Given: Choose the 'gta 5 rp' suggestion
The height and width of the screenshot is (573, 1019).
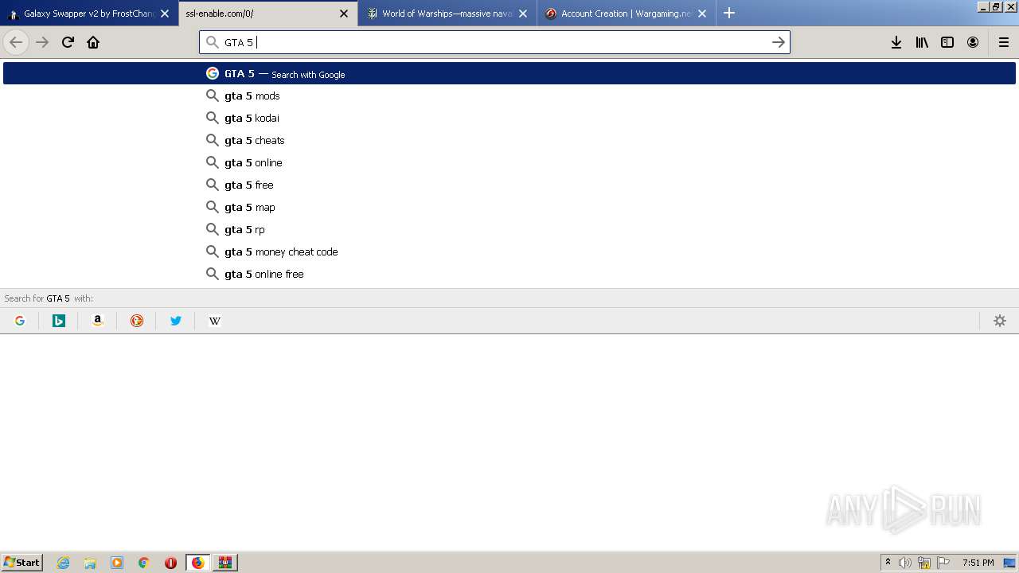Looking at the screenshot, I should pyautogui.click(x=509, y=229).
